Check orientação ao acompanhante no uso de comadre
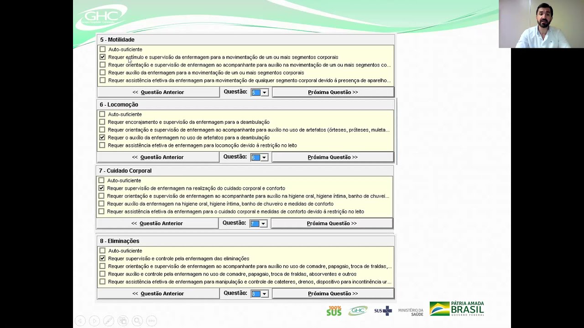 [103, 266]
